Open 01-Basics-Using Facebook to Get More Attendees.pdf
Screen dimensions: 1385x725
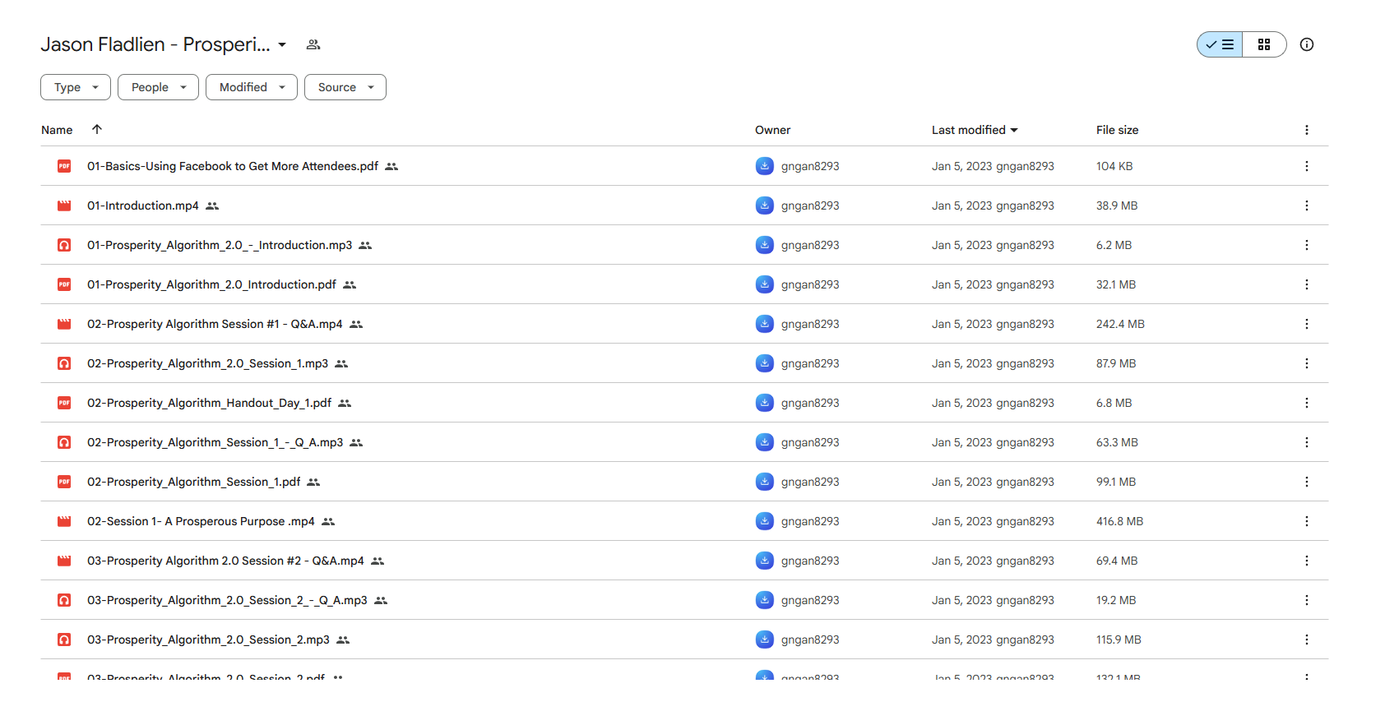(233, 166)
